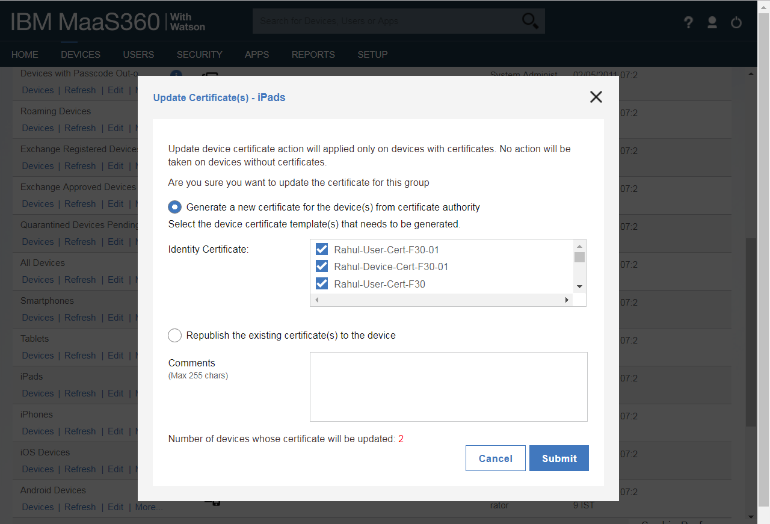Screen dimensions: 770x524
Task: Click the power/logout icon
Action: click(736, 22)
